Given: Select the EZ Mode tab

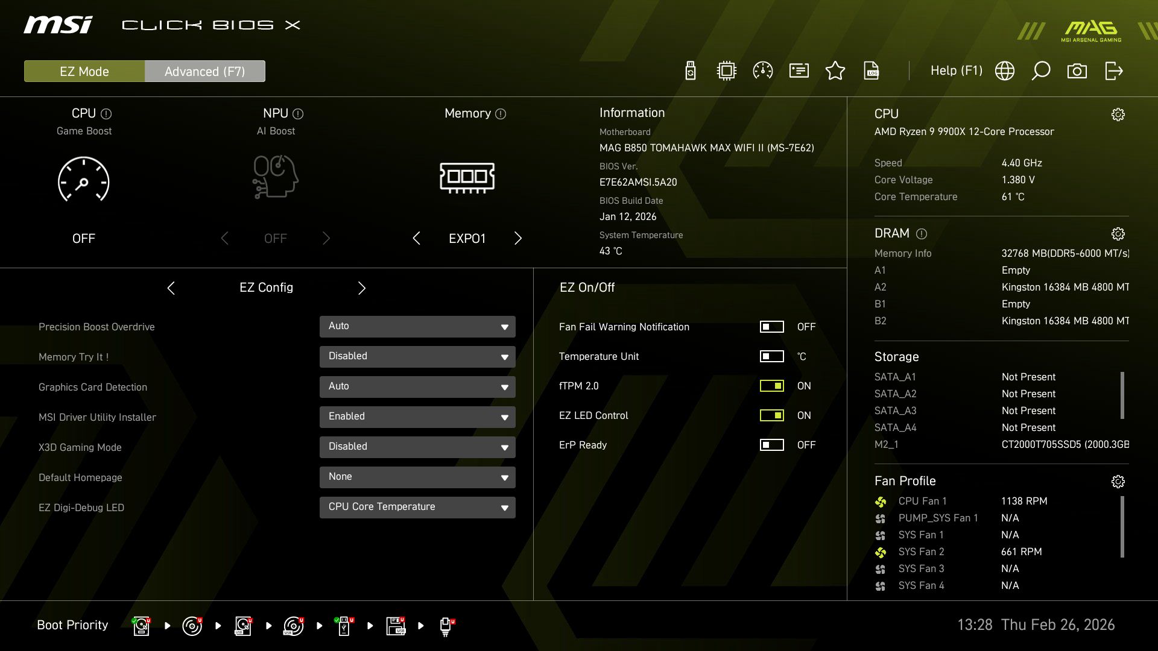Looking at the screenshot, I should point(84,71).
